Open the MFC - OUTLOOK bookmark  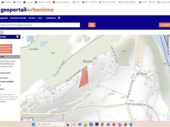(x=89, y=2)
